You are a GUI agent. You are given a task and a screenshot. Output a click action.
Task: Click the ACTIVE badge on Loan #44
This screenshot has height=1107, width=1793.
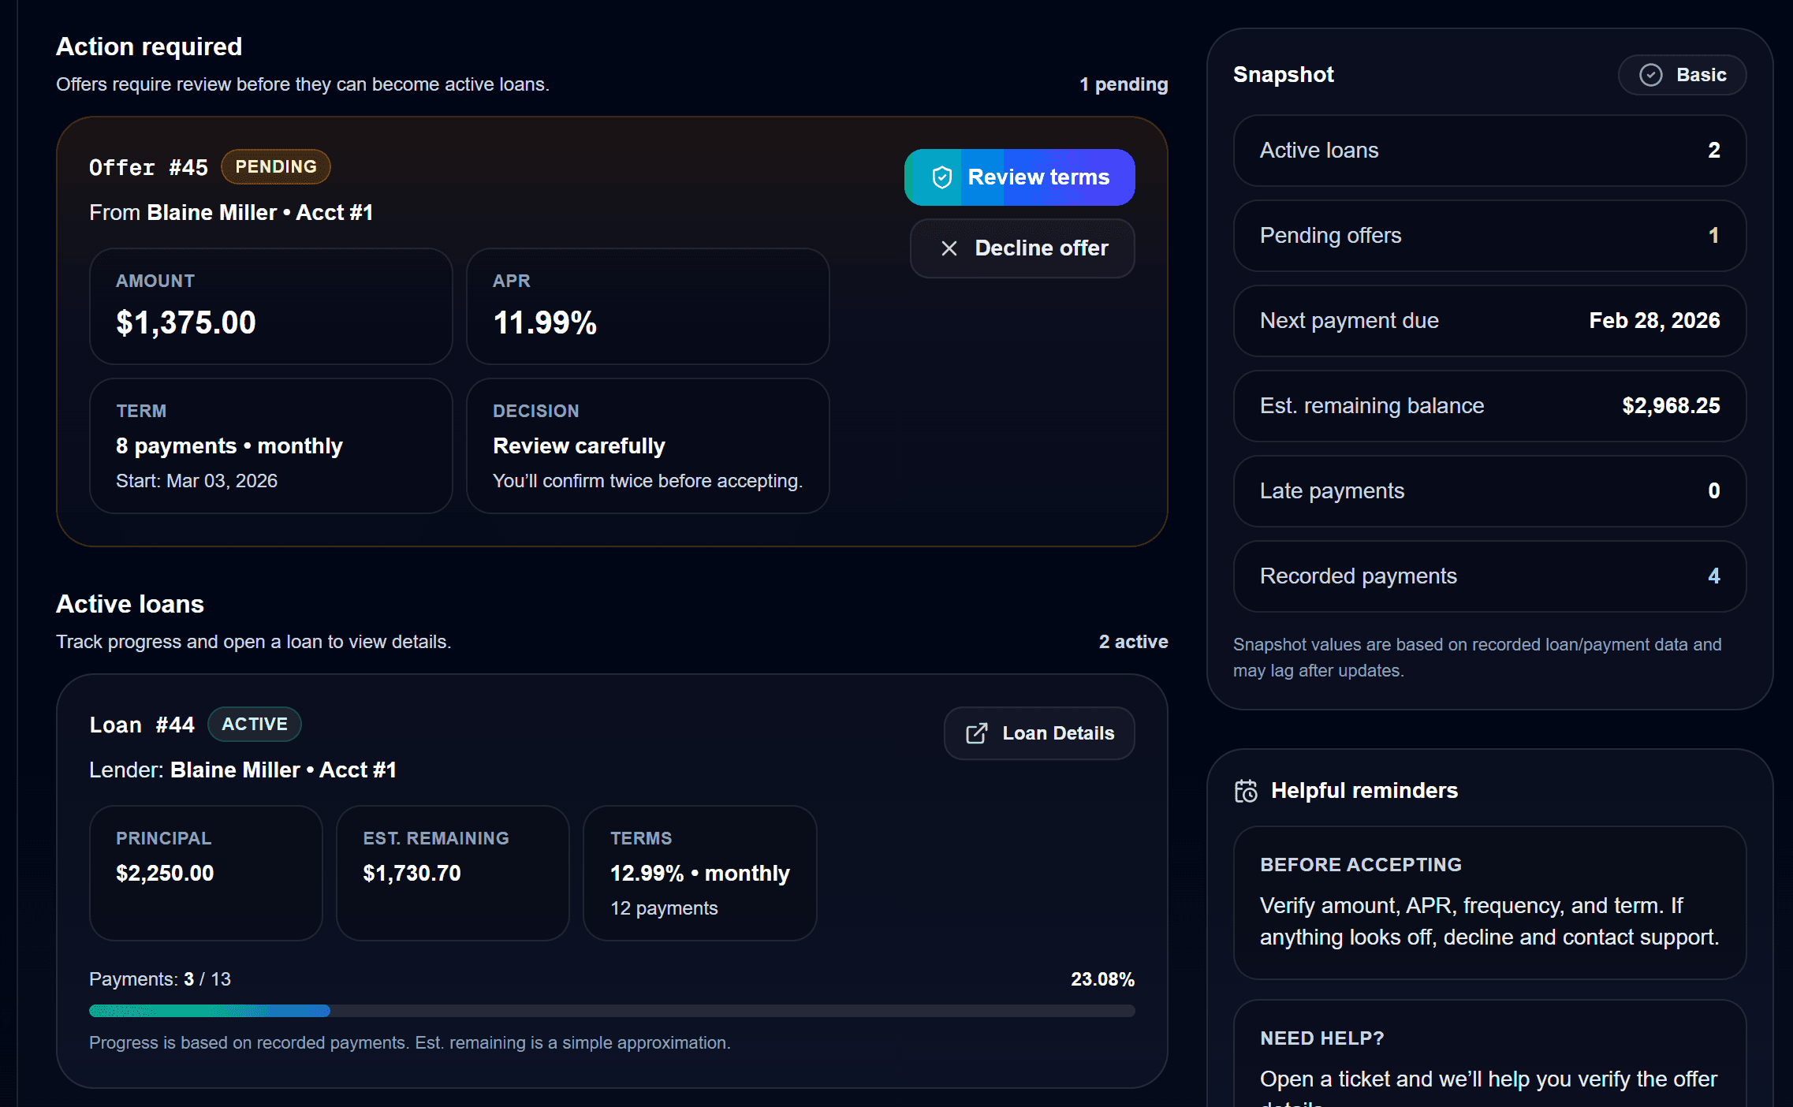(254, 724)
